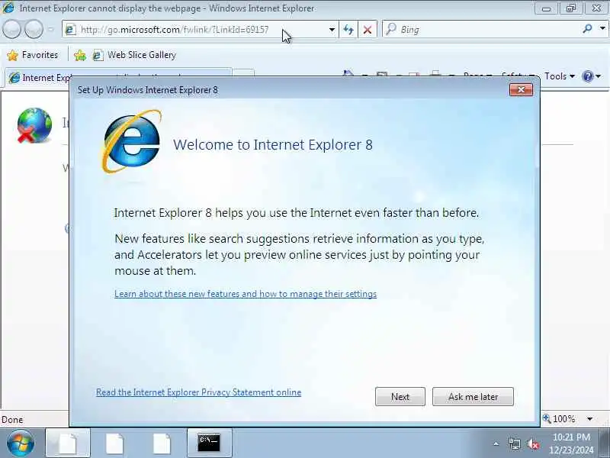
Task: Click the Ask me later button
Action: [473, 396]
